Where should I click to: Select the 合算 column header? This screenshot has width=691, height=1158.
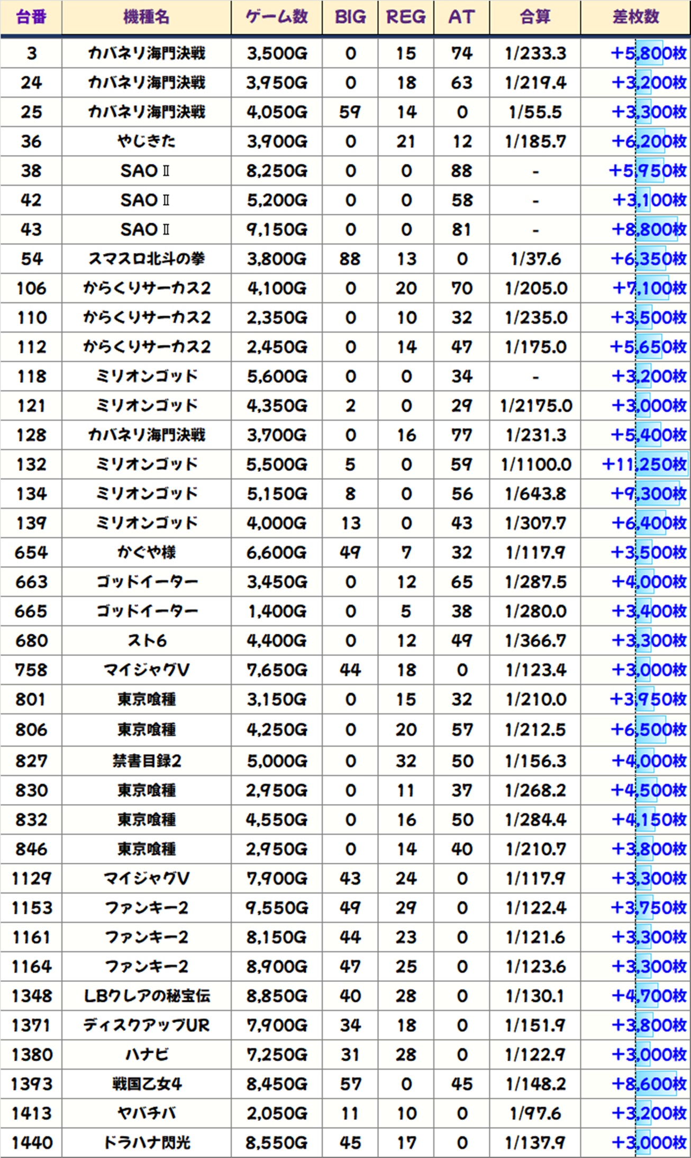tap(535, 17)
